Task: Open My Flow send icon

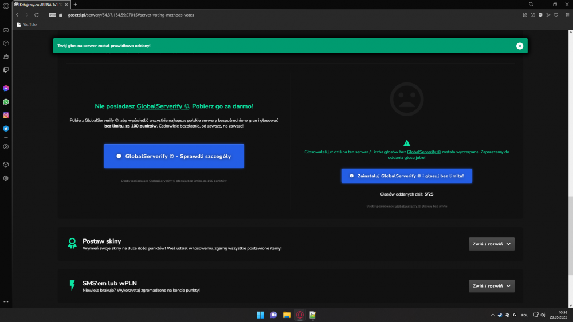Action: tap(548, 15)
